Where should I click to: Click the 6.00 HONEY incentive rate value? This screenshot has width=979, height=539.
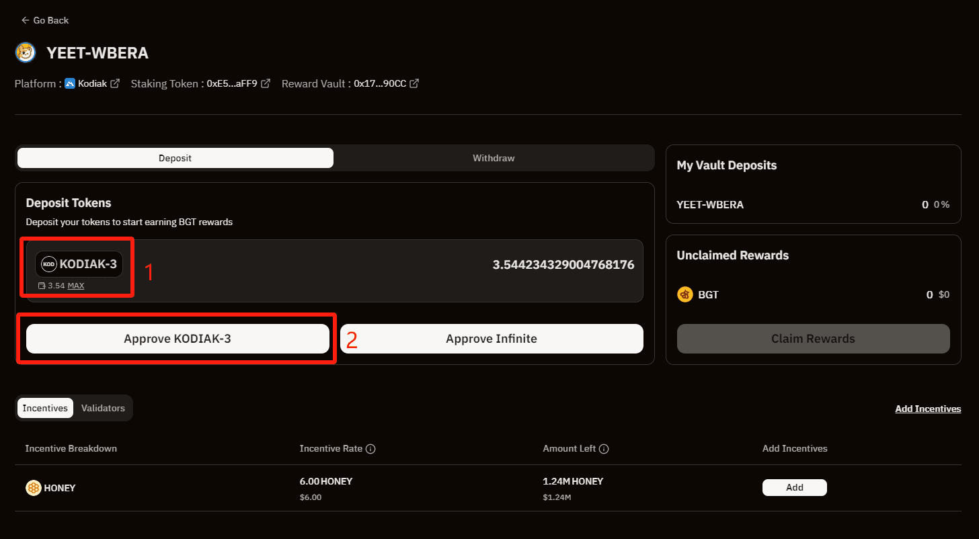[x=326, y=481]
